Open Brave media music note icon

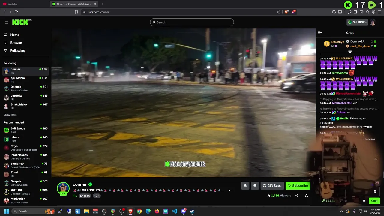[x=349, y=12]
